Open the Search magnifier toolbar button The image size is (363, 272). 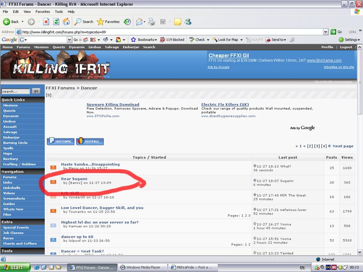tap(84, 22)
